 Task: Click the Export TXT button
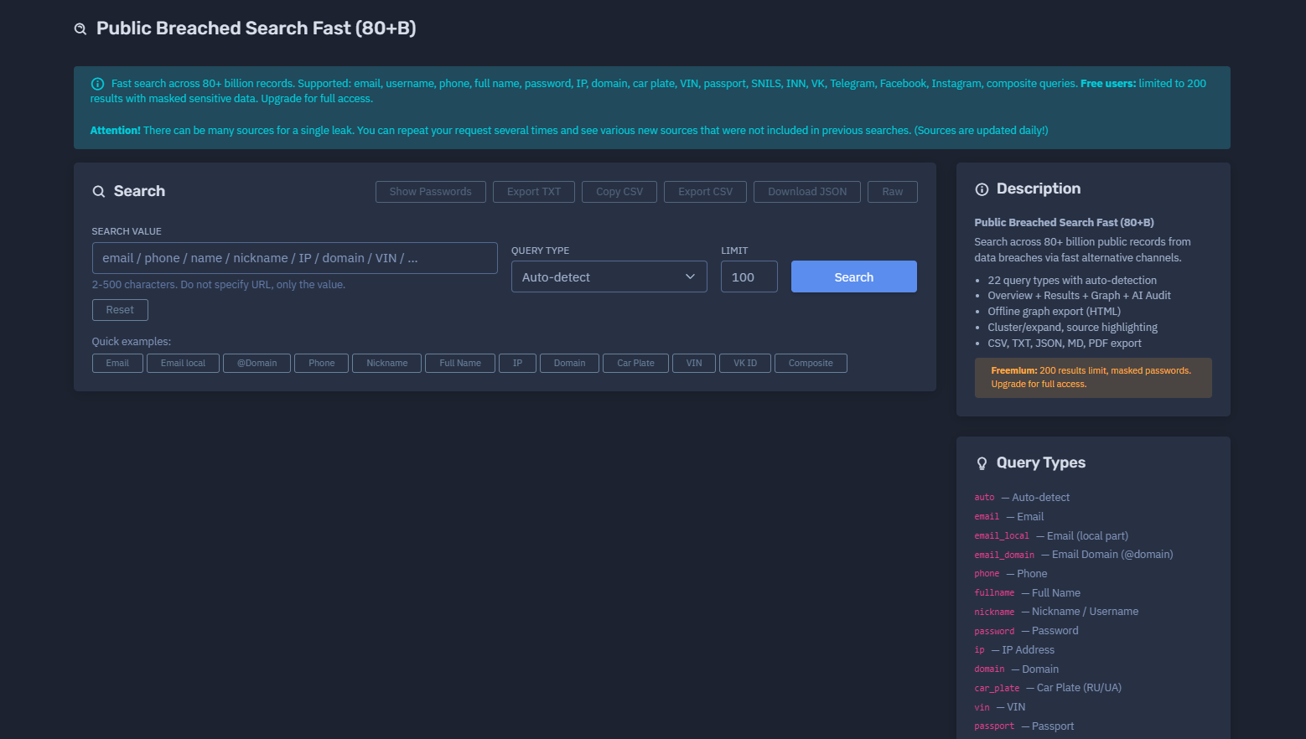tap(533, 192)
